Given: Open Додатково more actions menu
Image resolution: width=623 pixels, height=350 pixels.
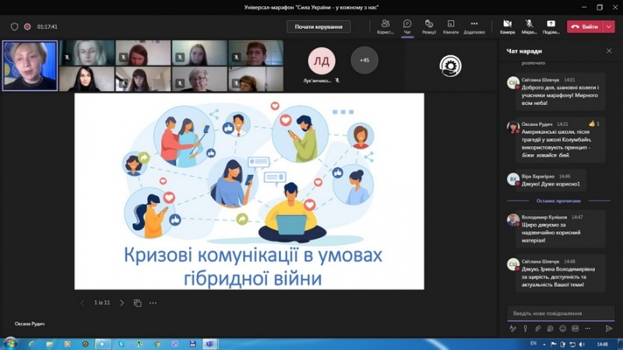Looking at the screenshot, I should 474,26.
